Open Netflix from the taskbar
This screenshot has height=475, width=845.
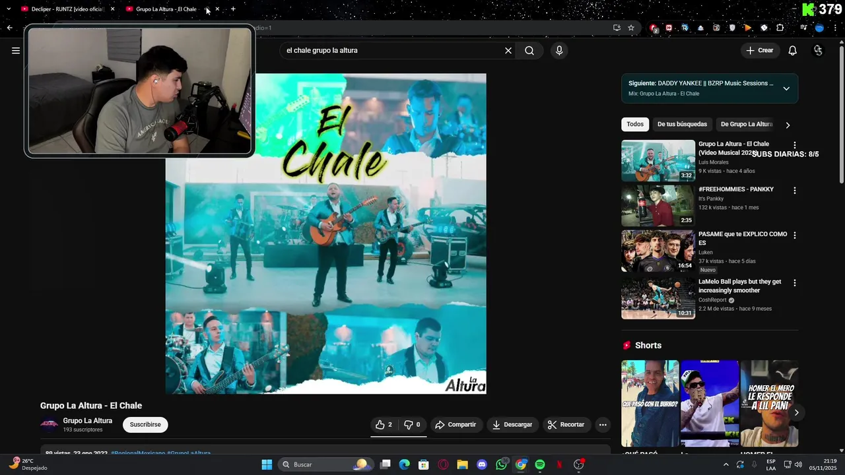pyautogui.click(x=559, y=464)
